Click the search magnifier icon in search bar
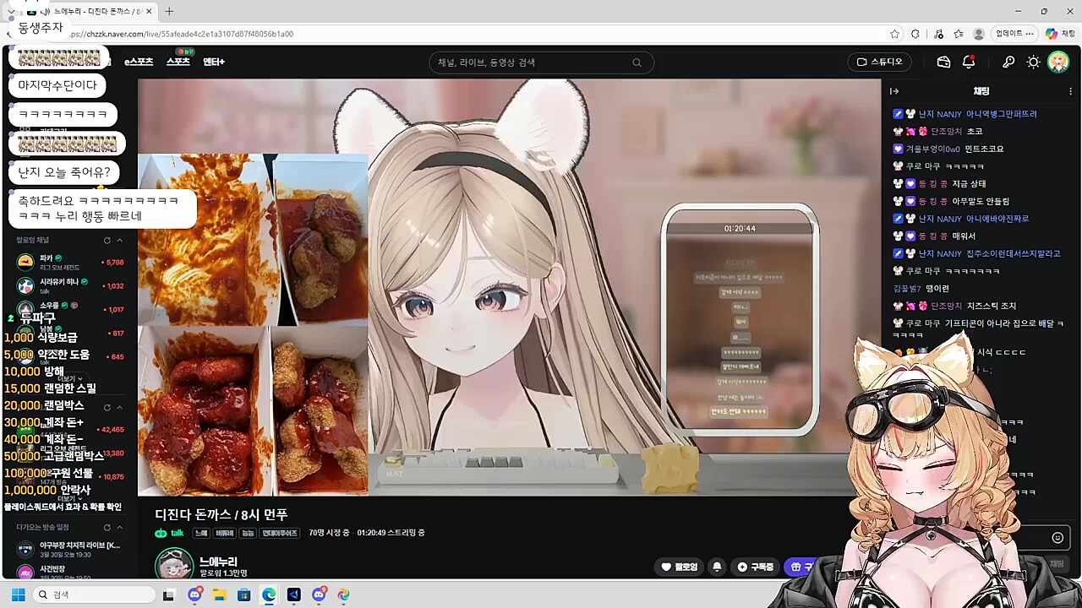 [x=637, y=62]
